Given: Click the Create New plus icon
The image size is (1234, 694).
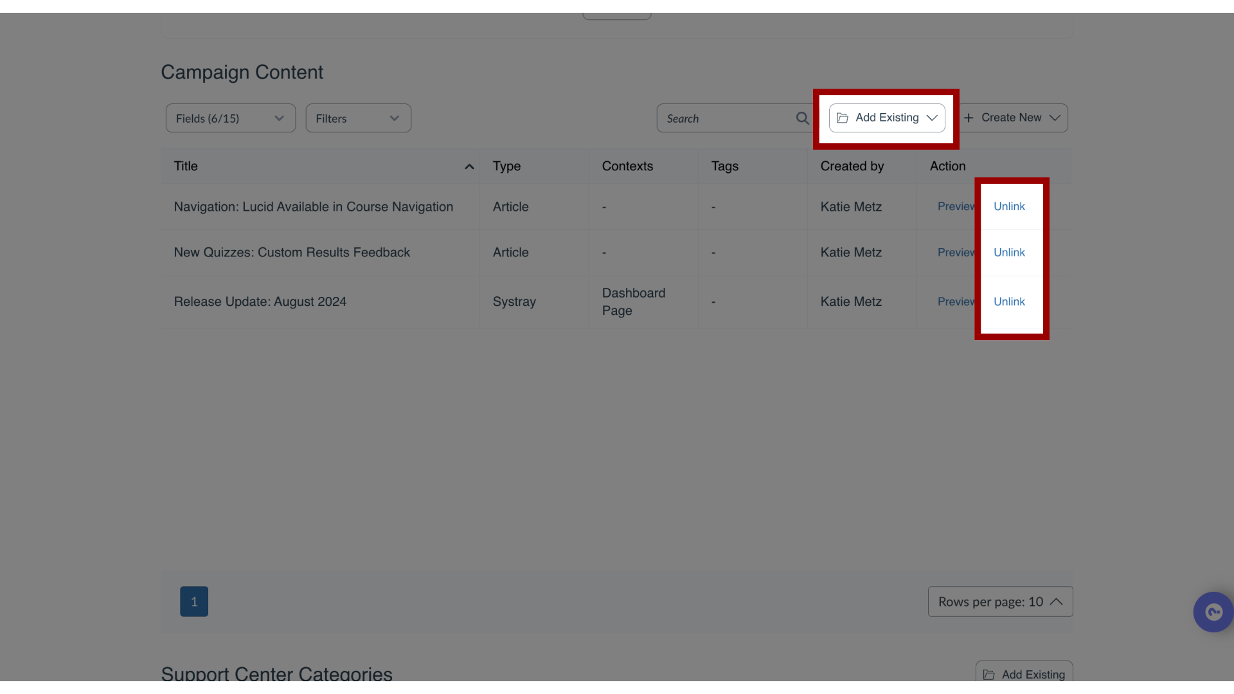Looking at the screenshot, I should (x=968, y=118).
